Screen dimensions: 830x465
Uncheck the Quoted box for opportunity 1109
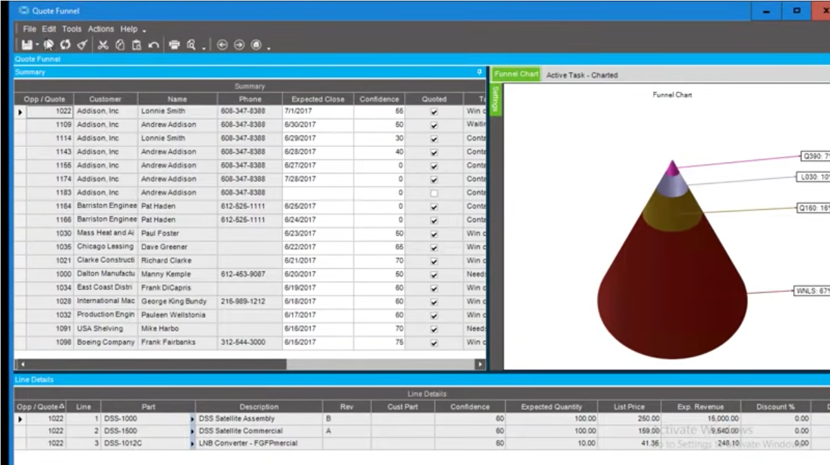pos(433,124)
